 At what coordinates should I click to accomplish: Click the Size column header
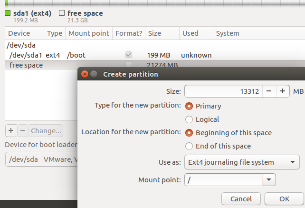coord(154,33)
